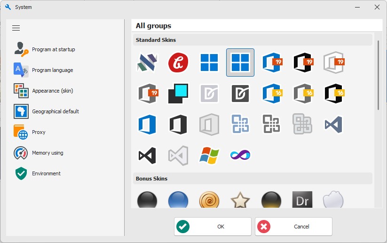Select the Windows flag Seven Classic skin

pos(209,156)
